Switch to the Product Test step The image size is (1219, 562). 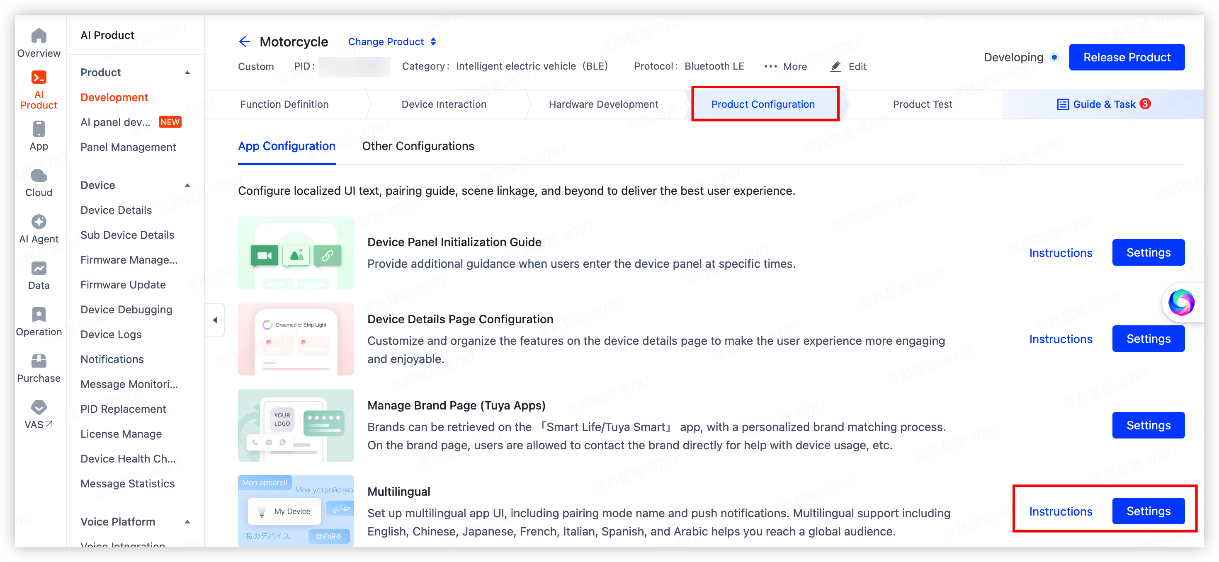[922, 104]
